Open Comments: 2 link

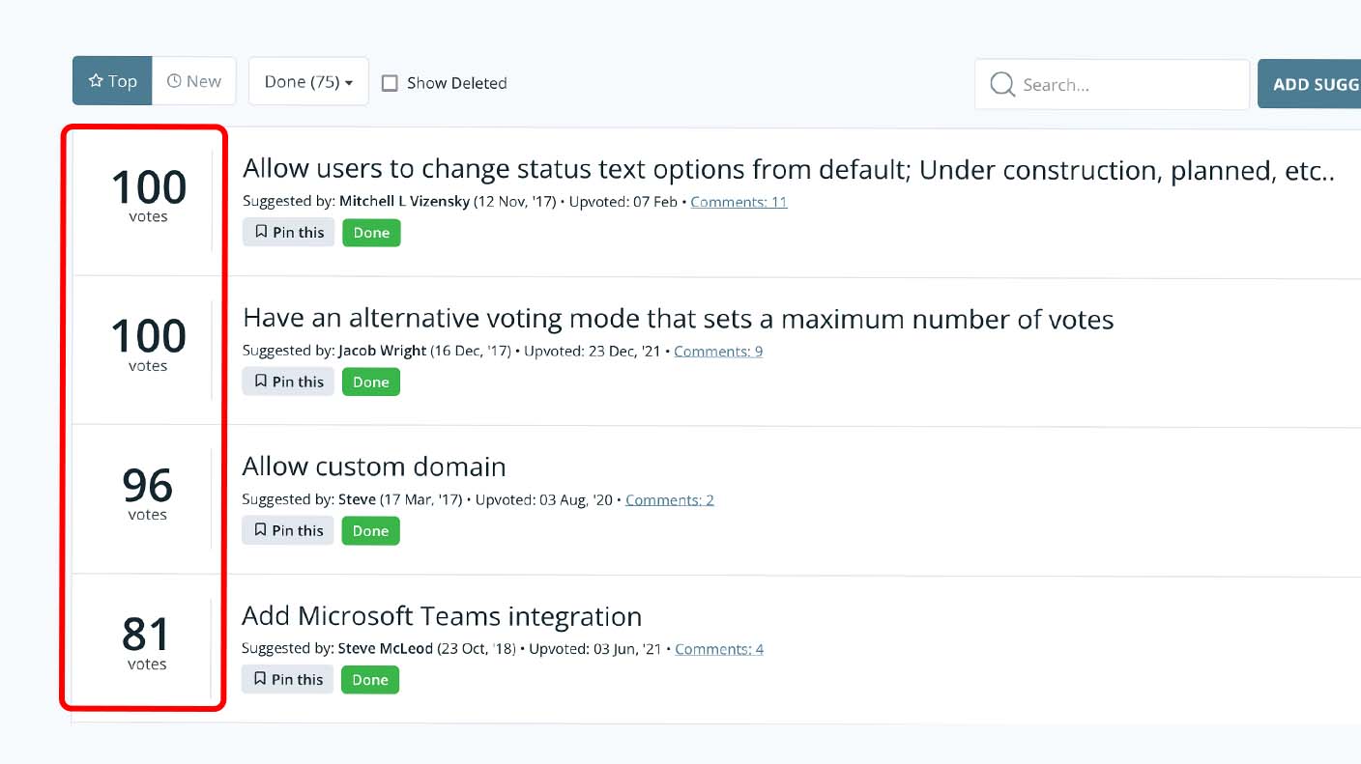pos(670,499)
